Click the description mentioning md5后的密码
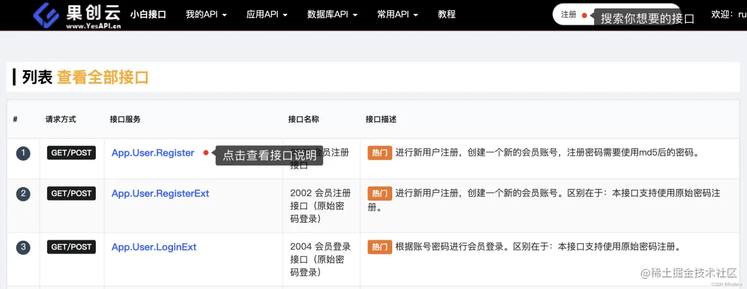 click(547, 153)
